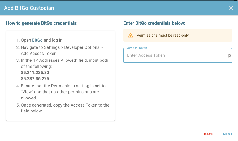The width and height of the screenshot is (238, 141).
Task: Click the "Add BitGo Custodian" dialog title
Action: pyautogui.click(x=29, y=8)
